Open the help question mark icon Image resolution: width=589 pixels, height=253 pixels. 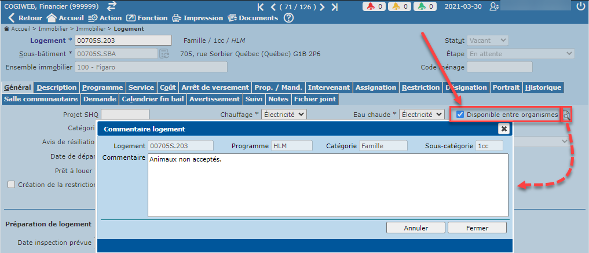pos(288,18)
